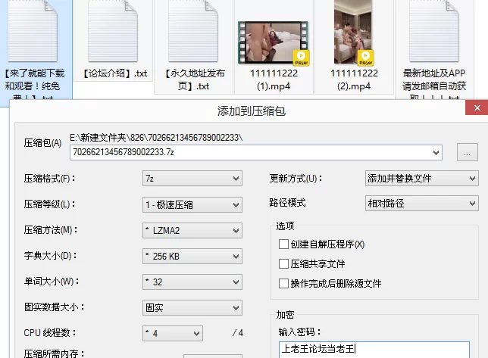The width and height of the screenshot is (488, 358).
Task: Click the 压缩方法(M): label
Action: 51,230
